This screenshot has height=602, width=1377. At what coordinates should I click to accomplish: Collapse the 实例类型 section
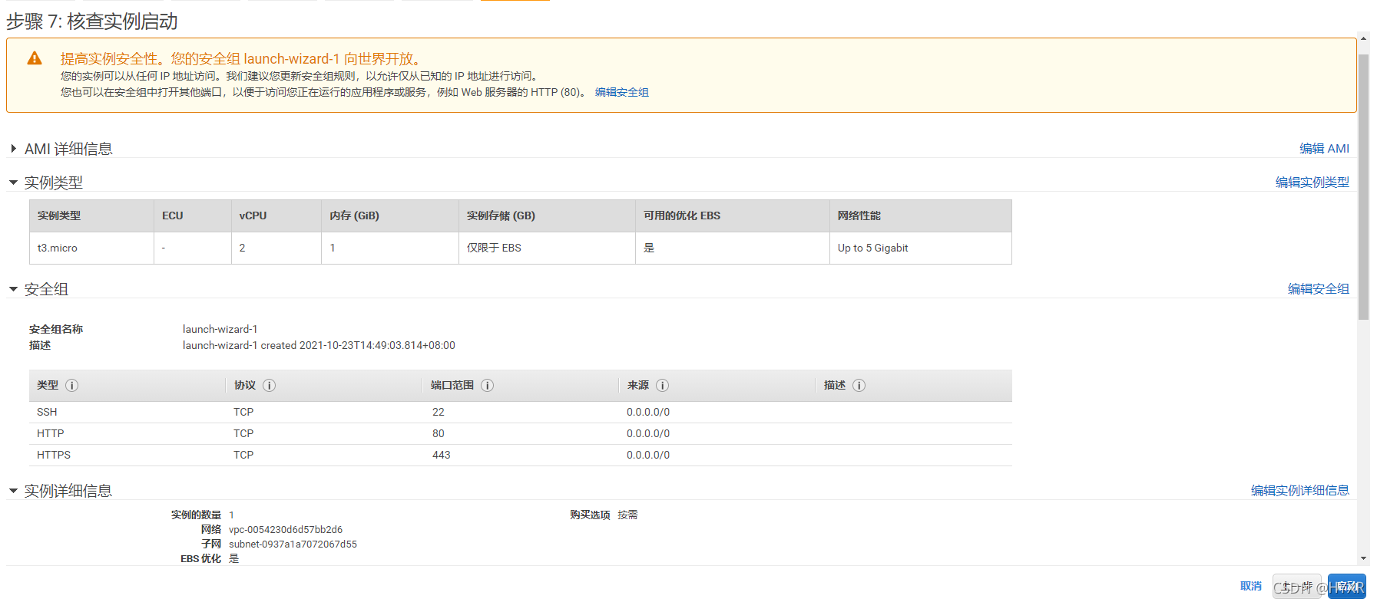(13, 183)
